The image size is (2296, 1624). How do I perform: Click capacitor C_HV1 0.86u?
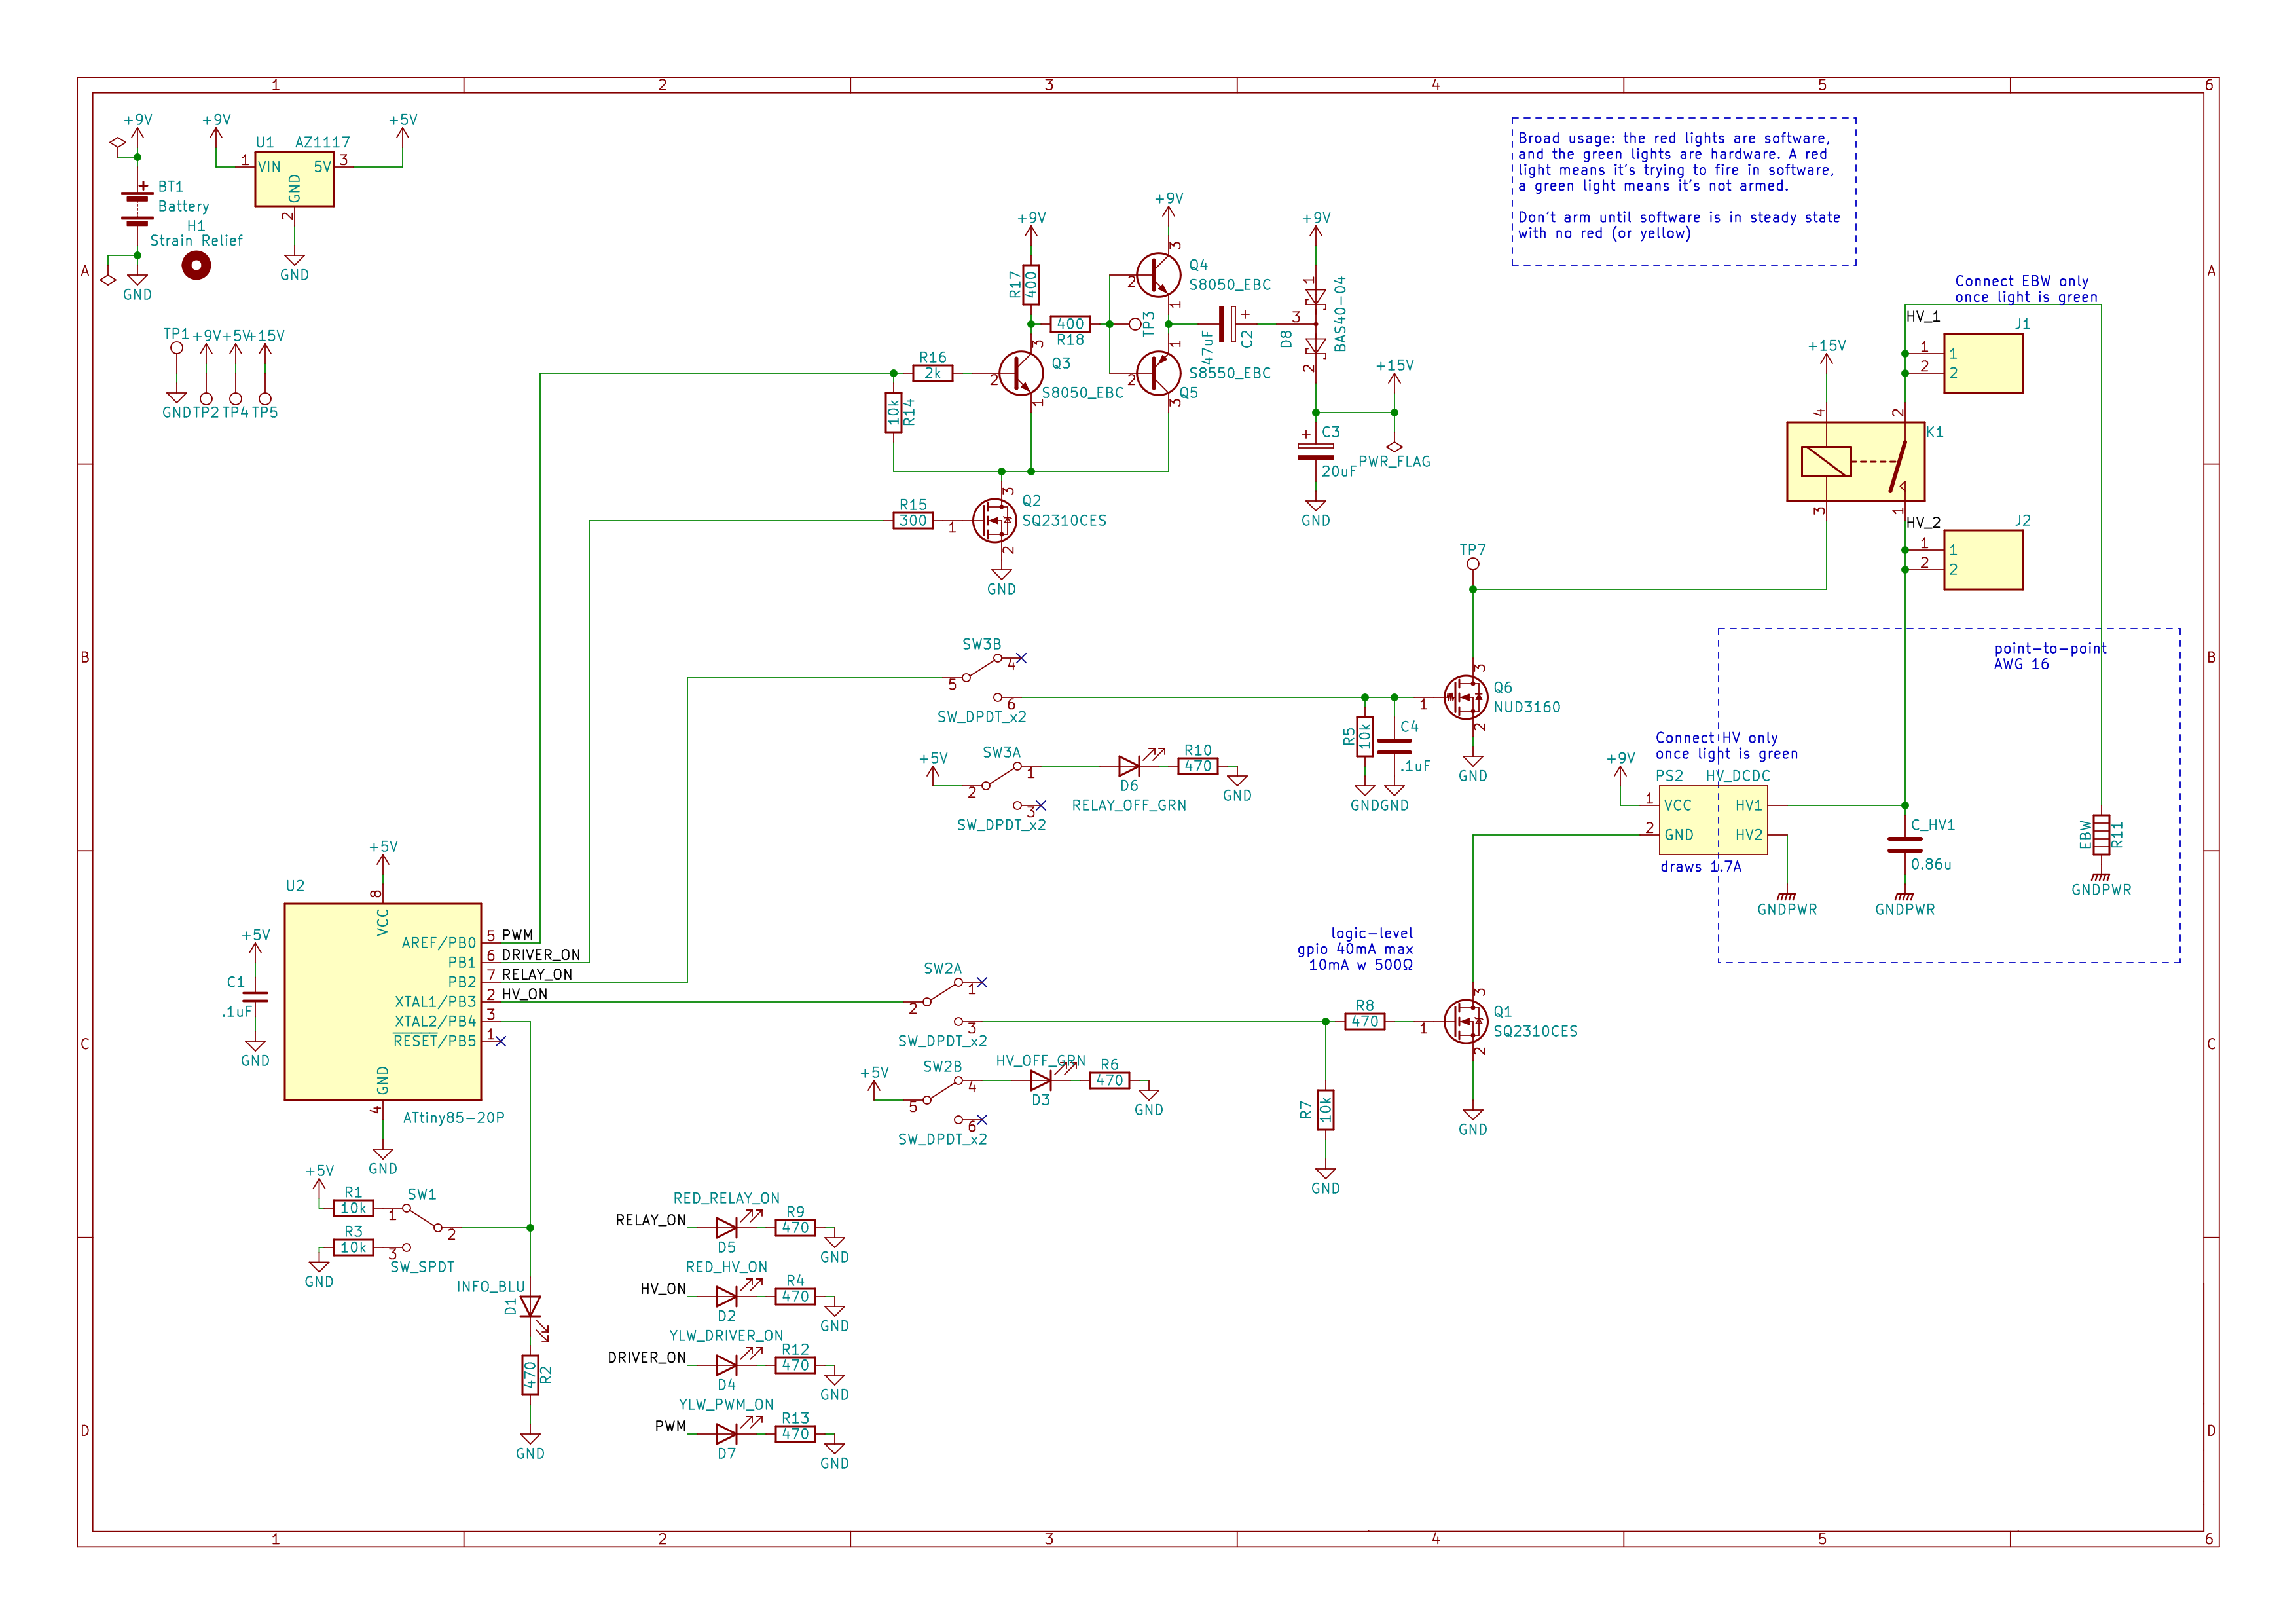pos(1904,845)
